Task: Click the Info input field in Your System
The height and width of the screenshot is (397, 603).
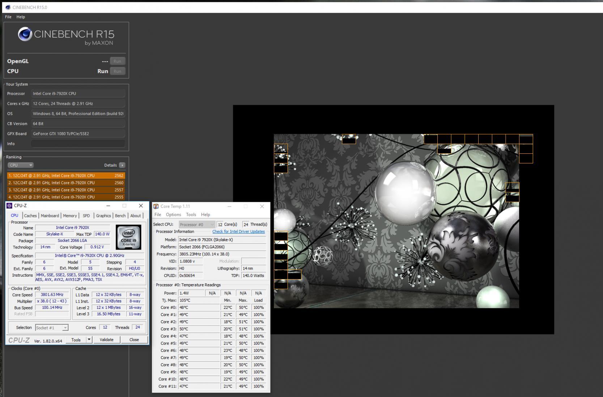Action: pyautogui.click(x=78, y=144)
